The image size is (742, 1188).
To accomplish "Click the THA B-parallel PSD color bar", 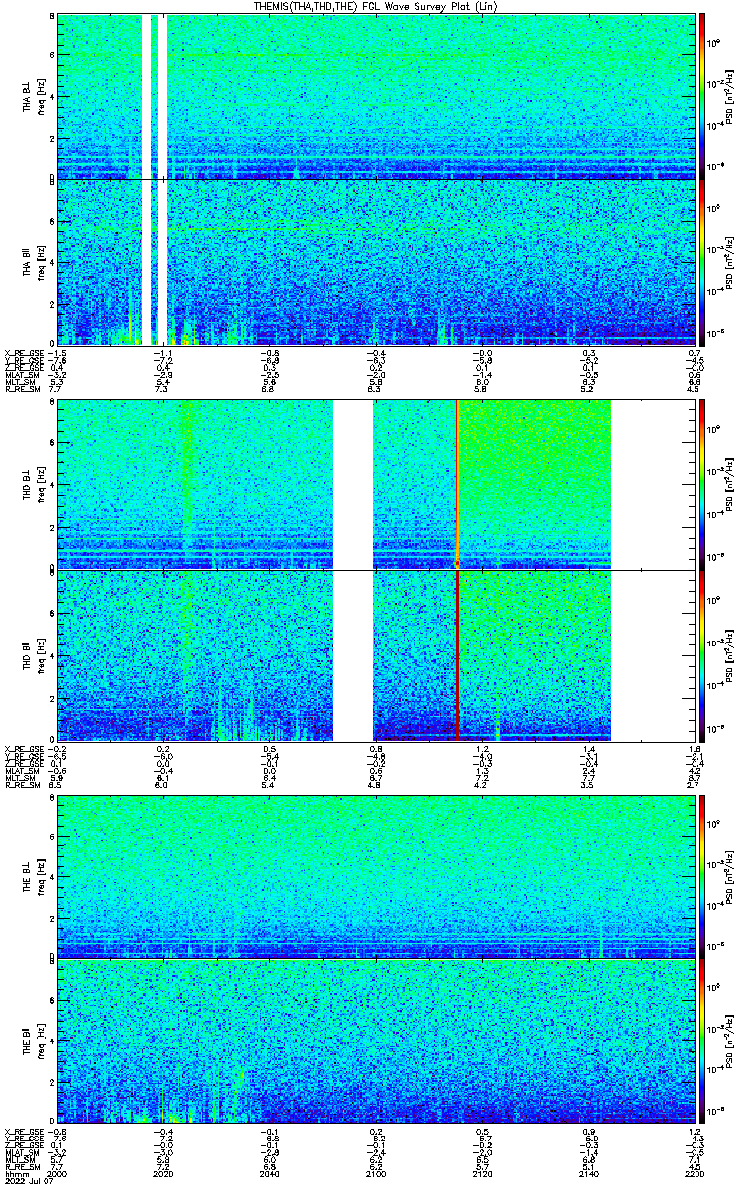I will pyautogui.click(x=702, y=261).
